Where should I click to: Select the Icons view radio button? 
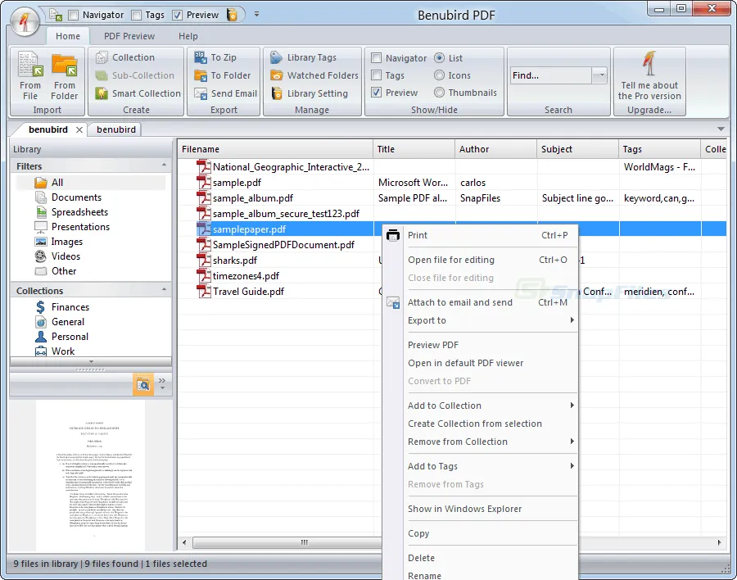pos(439,75)
